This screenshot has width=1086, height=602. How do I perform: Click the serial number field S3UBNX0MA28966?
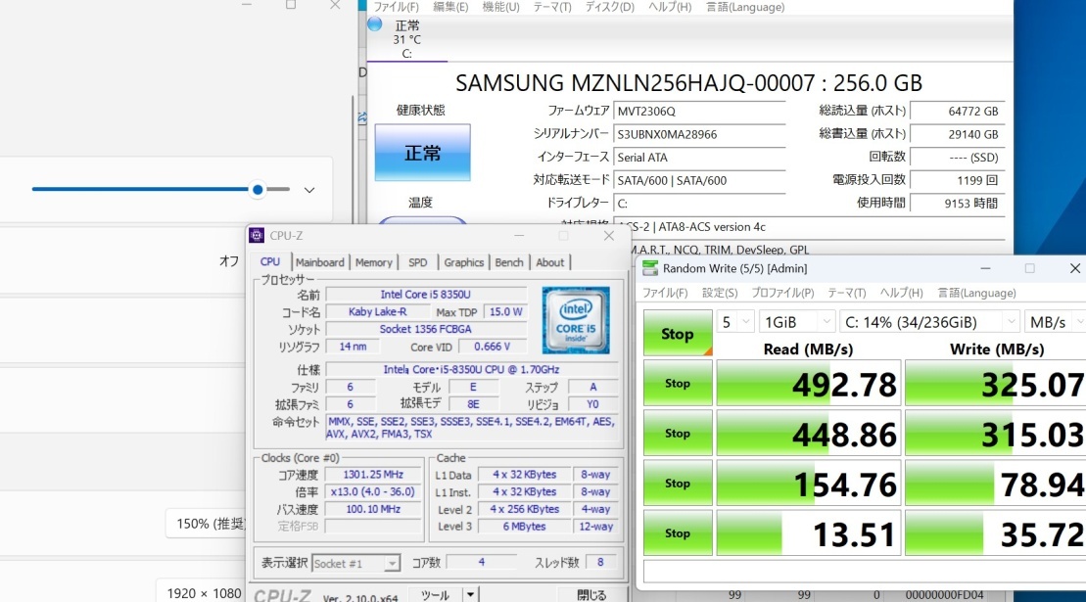click(x=699, y=134)
